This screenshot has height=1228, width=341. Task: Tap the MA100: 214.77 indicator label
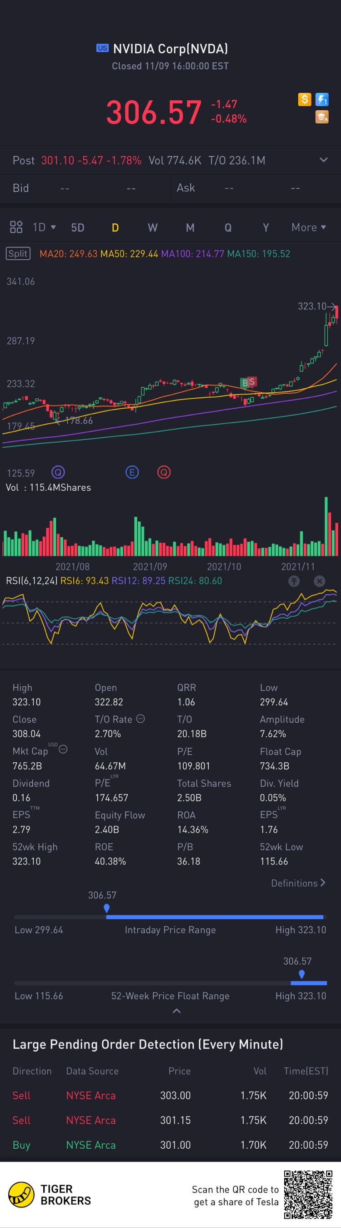point(193,254)
